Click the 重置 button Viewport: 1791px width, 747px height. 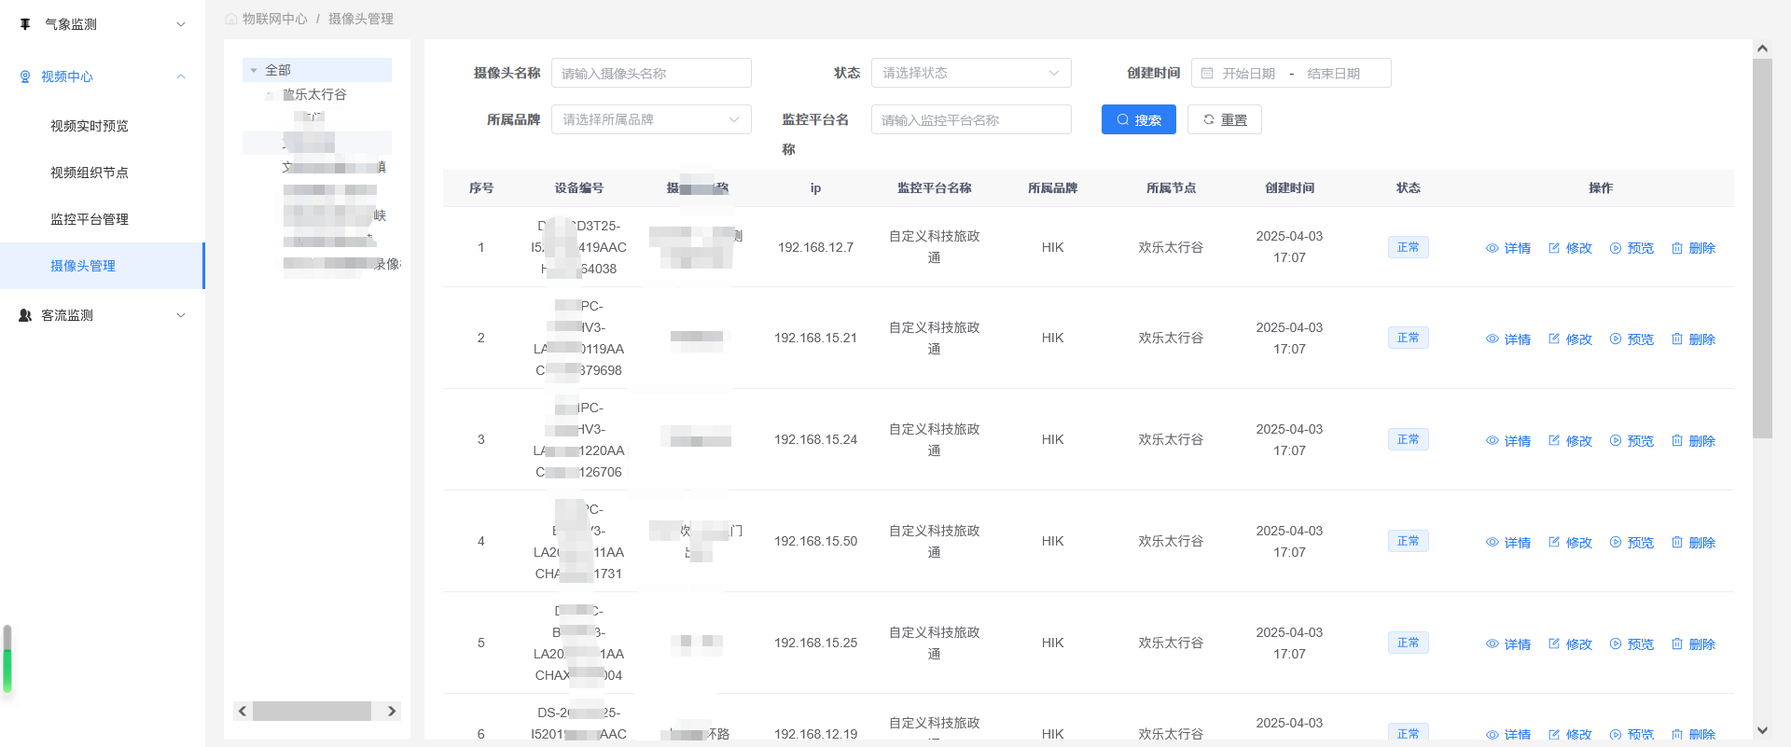[1225, 119]
